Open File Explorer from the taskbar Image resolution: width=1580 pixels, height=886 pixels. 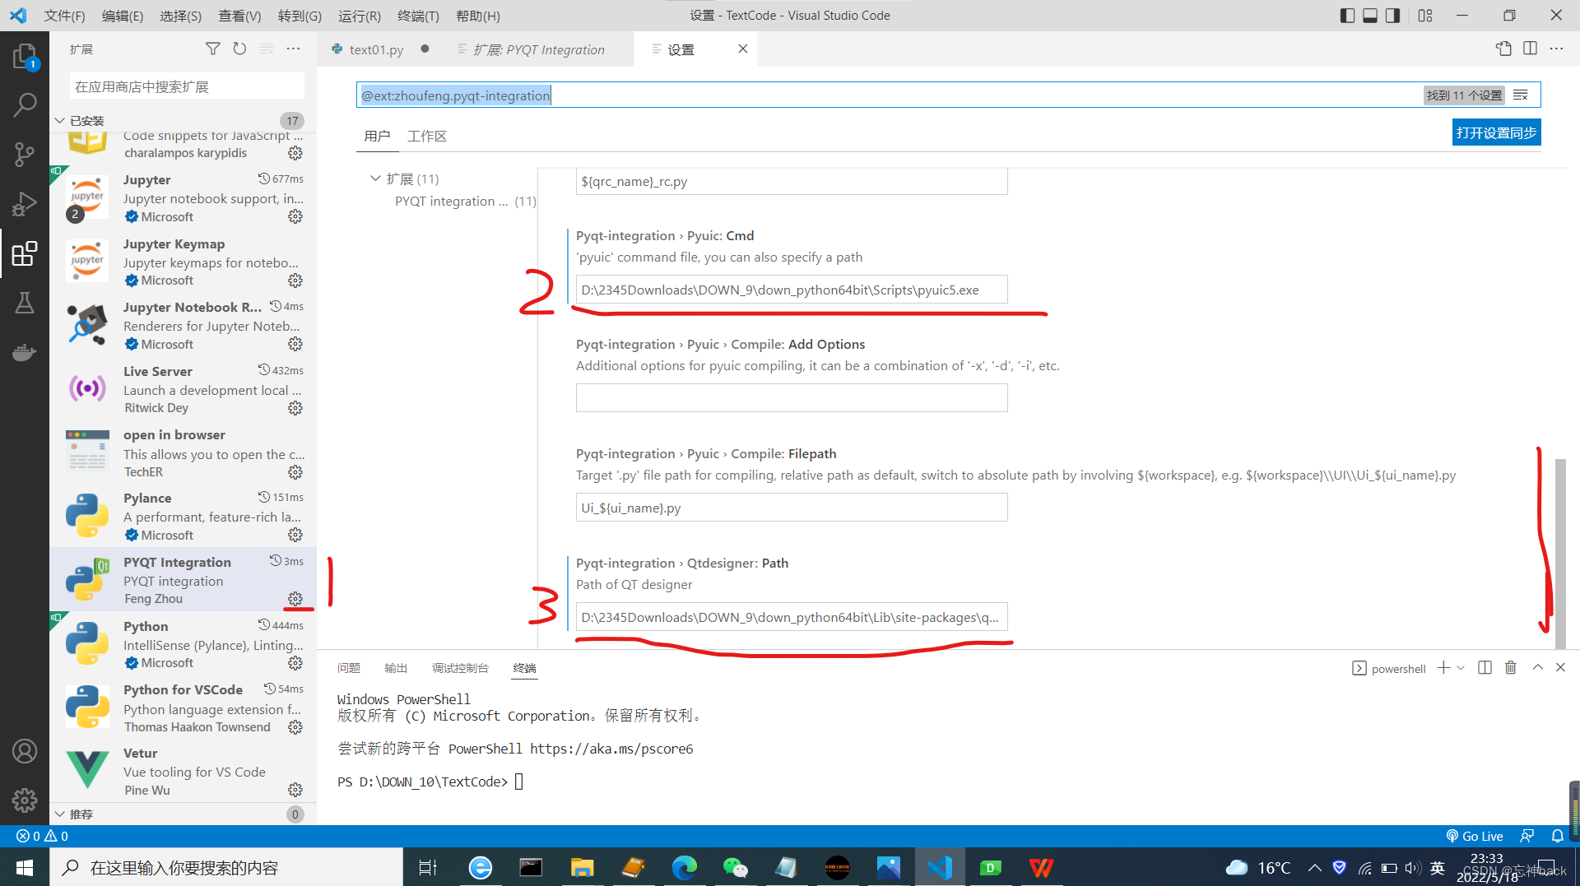(x=582, y=868)
